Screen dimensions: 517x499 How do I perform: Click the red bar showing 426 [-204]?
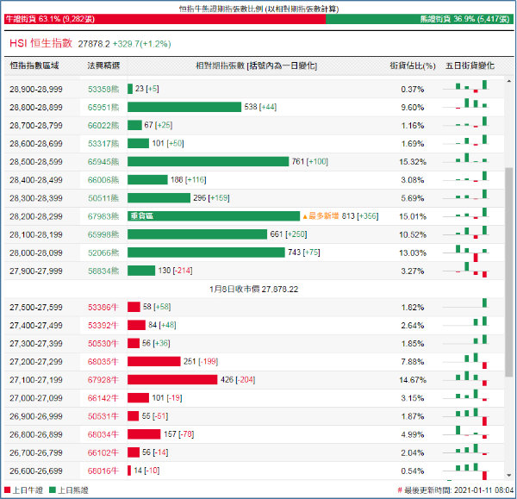172,379
